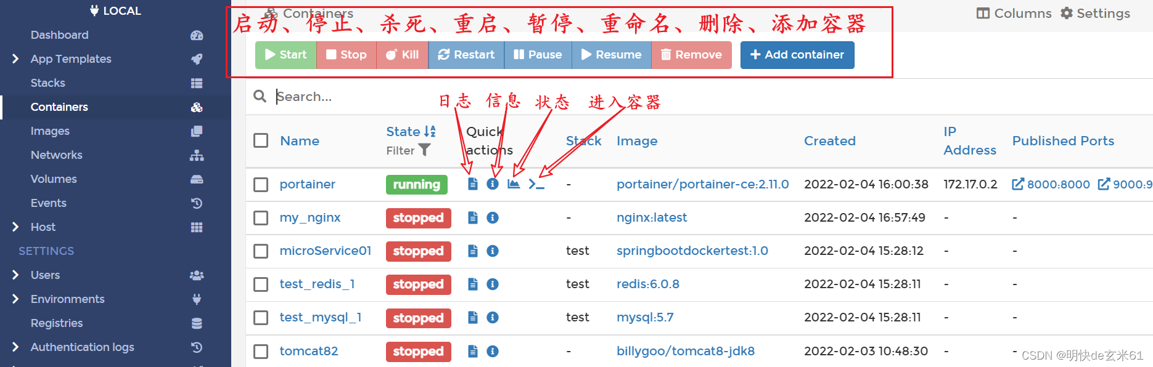The height and width of the screenshot is (367, 1153).
Task: Expand the Host sidebar chevron
Action: [x=15, y=227]
